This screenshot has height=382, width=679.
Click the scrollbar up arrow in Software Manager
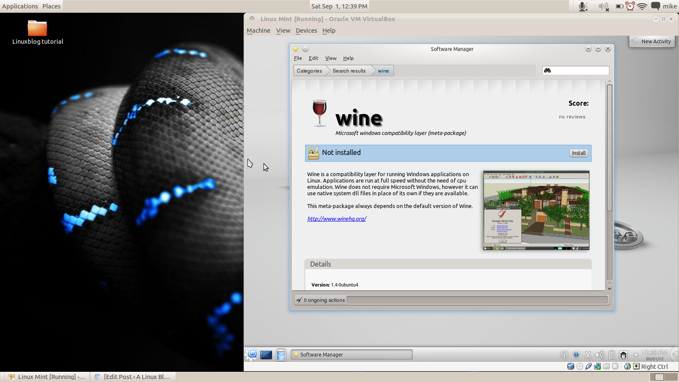(x=609, y=81)
